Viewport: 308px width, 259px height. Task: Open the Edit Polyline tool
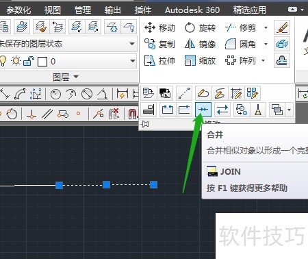(203, 93)
